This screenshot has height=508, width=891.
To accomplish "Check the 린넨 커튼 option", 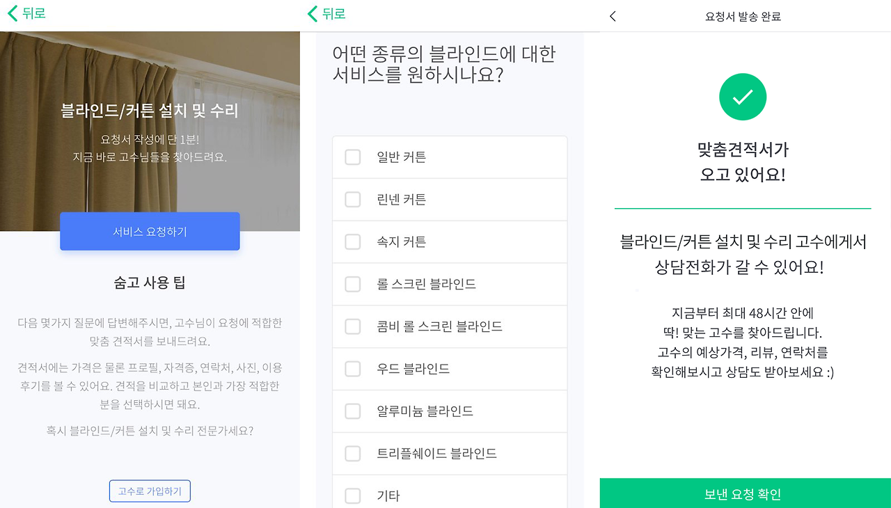I will point(352,199).
